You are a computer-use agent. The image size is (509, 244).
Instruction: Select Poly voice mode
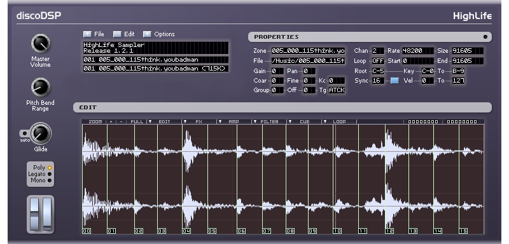50,168
